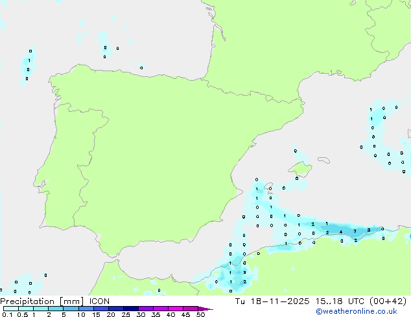The width and height of the screenshot is (411, 317).
Task: Pick the 35–40 mm legend color box
Action: (x=161, y=309)
